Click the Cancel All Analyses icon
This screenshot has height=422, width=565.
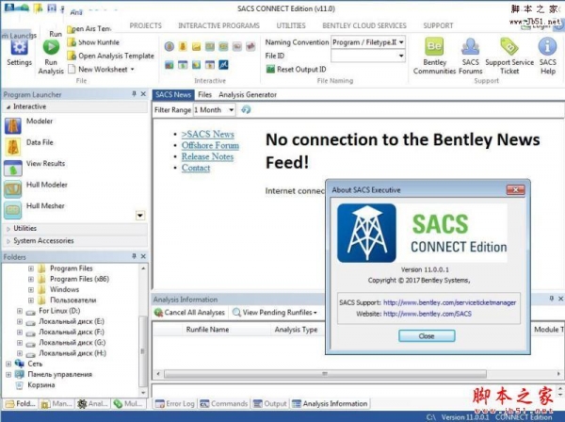pos(158,313)
